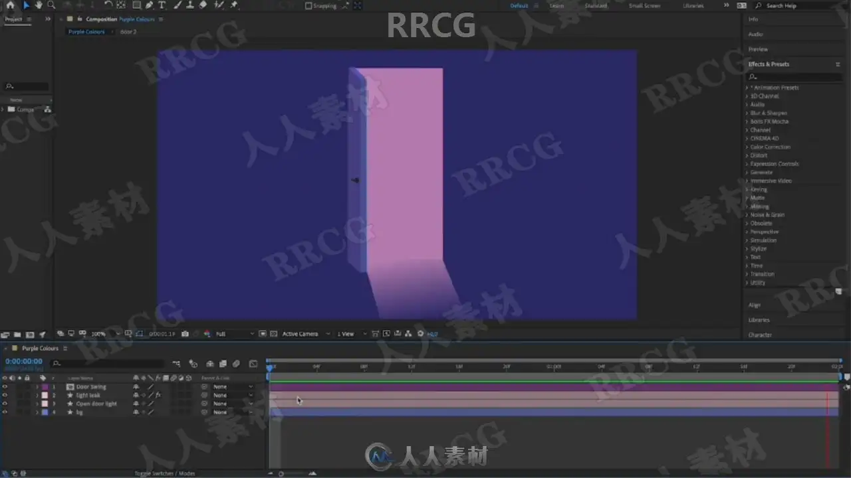851x478 pixels.
Task: Select the Roto Brush tool
Action: 219,5
